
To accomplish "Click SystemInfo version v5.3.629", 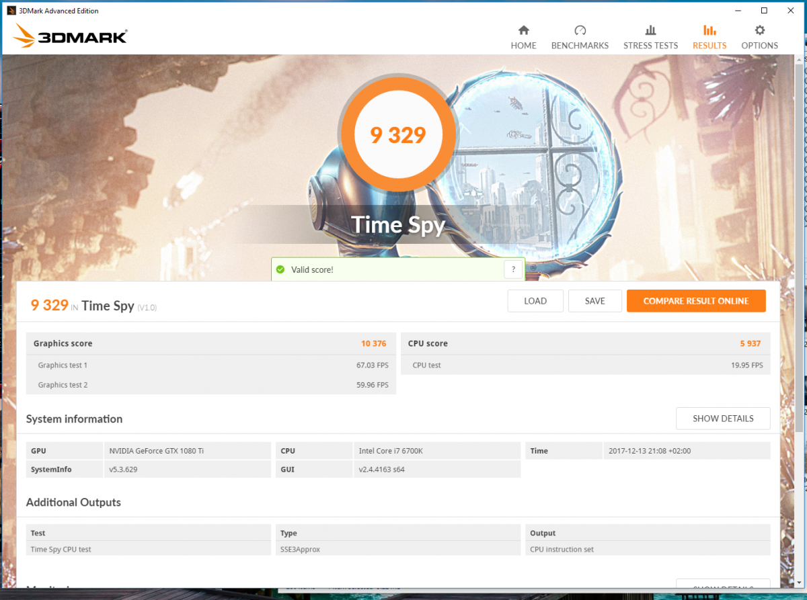I will click(124, 470).
